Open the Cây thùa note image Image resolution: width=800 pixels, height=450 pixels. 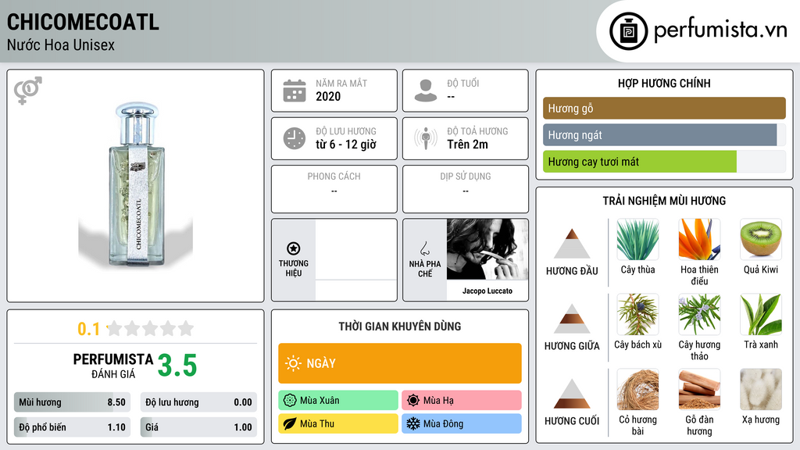coord(637,240)
